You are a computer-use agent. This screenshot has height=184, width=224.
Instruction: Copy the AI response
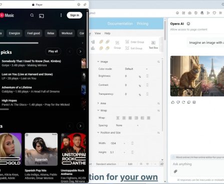189,102
